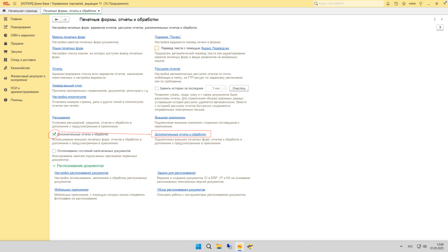Open Склад и доставка section icon
The width and height of the screenshot is (448, 252).
coord(5,59)
